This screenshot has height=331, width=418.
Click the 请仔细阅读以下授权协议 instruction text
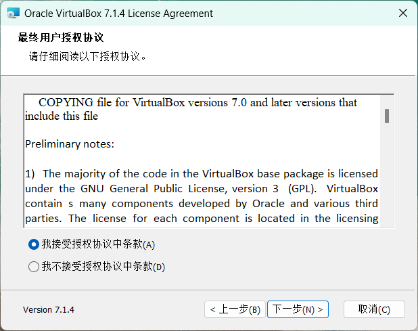87,57
